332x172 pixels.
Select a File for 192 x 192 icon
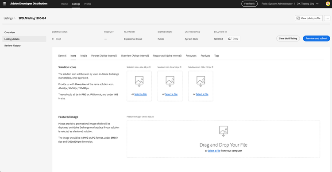coord(202,94)
